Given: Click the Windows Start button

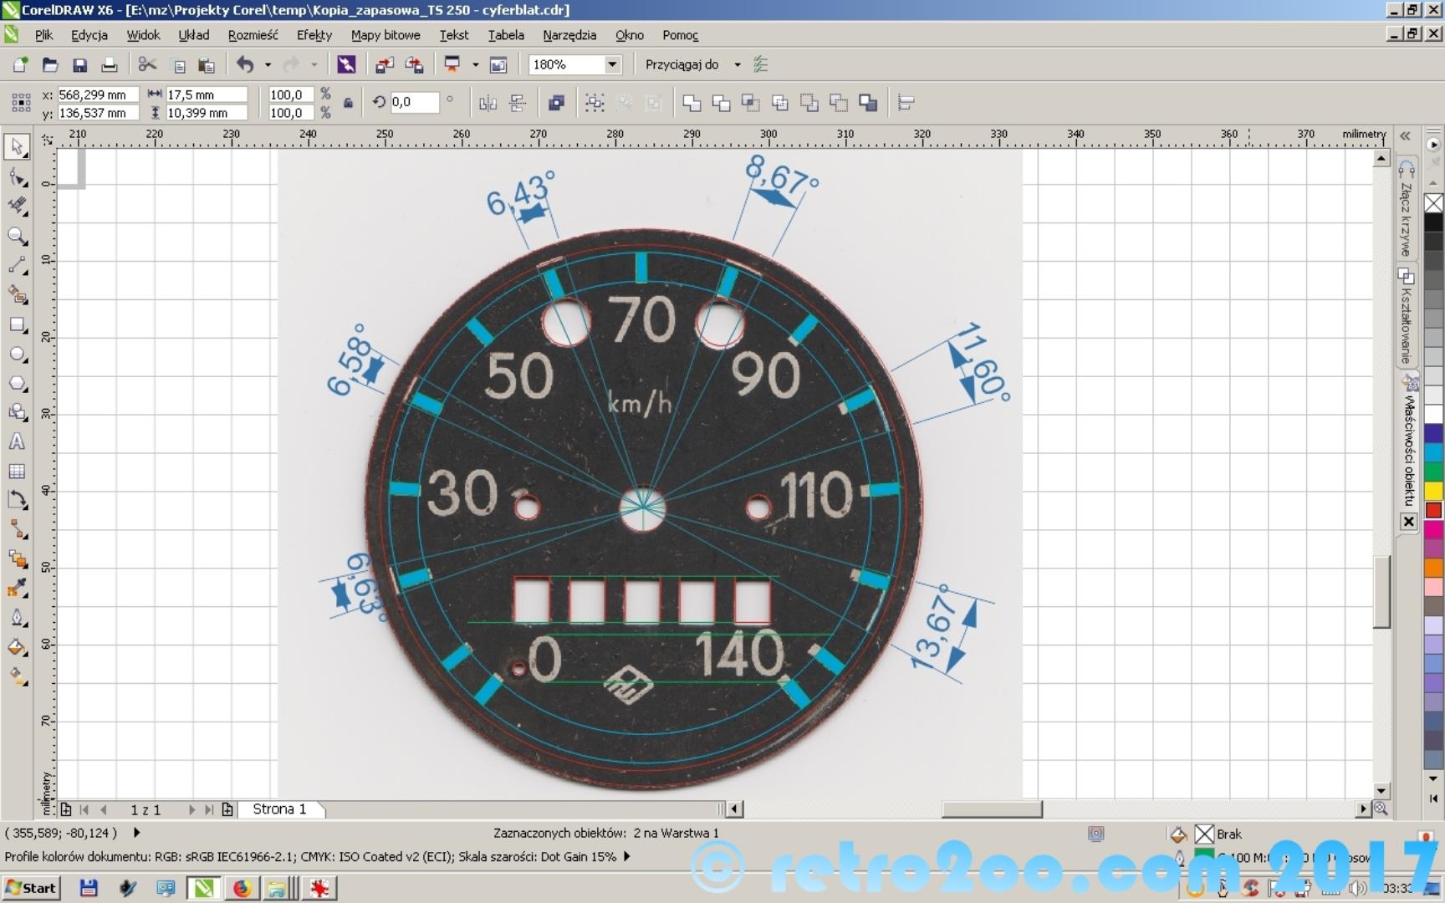Looking at the screenshot, I should [31, 888].
